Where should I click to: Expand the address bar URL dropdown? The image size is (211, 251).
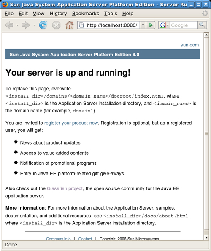(x=143, y=25)
